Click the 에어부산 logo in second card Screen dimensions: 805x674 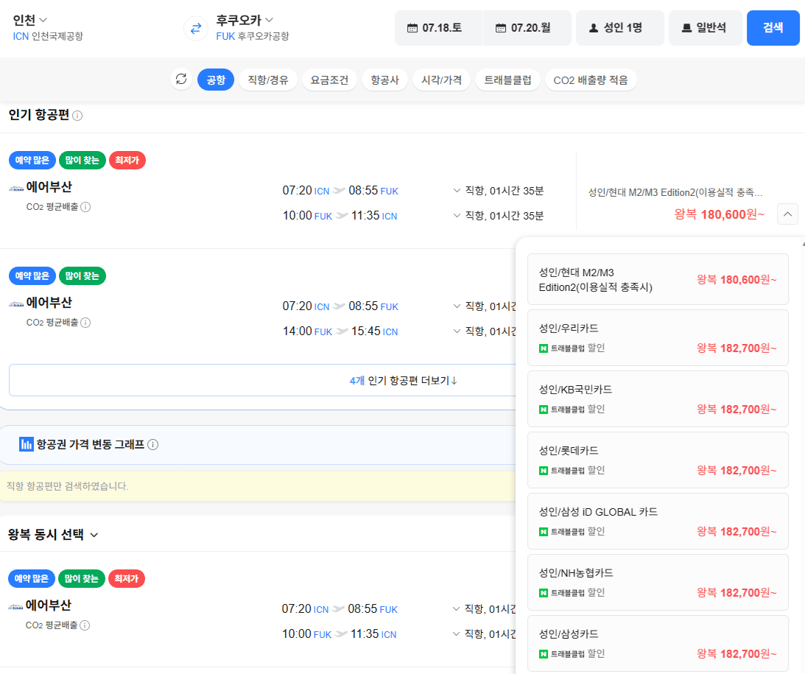[x=16, y=304]
